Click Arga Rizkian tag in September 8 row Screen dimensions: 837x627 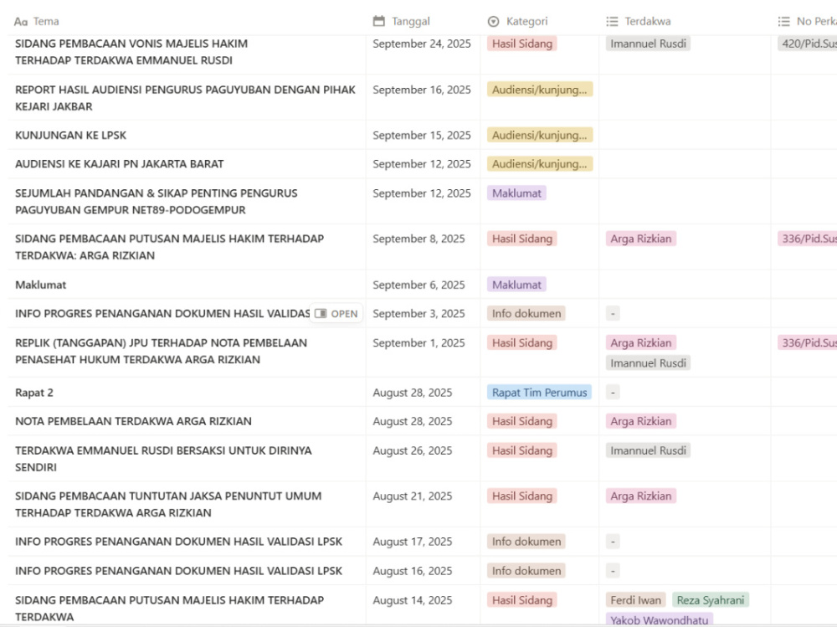[x=640, y=239]
